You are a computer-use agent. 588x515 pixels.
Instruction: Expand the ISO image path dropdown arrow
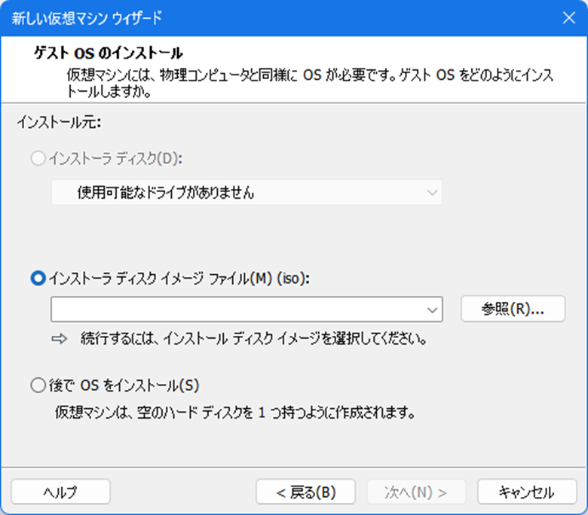(x=432, y=309)
